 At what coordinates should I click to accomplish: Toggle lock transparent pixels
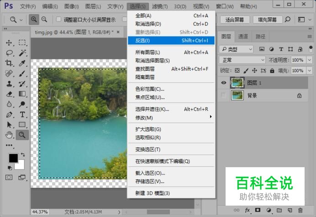click(x=237, y=70)
